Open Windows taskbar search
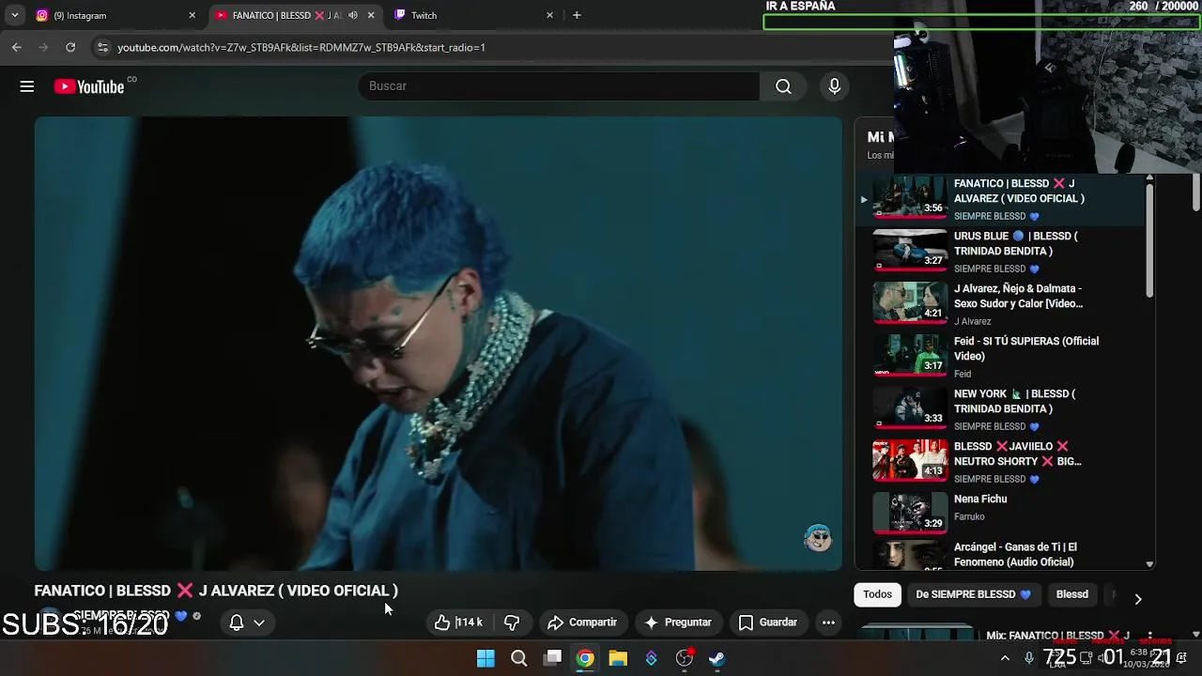1202x676 pixels. pyautogui.click(x=518, y=658)
